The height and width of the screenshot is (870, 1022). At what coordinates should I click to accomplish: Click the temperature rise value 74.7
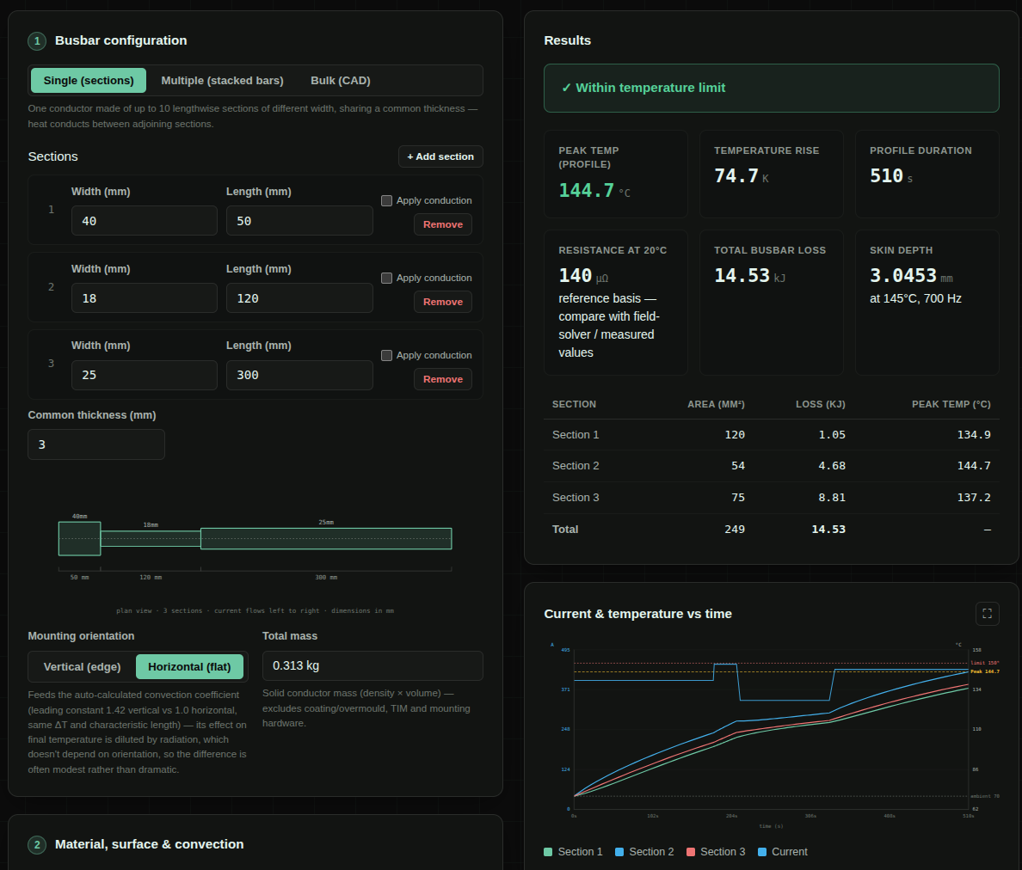click(x=736, y=176)
